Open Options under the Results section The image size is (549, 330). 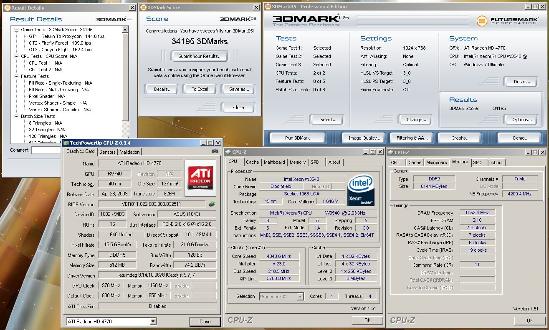[x=522, y=120]
